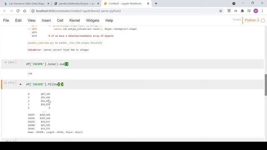Click the pandas\_libs\lib.pyx traceback line
Screen dimensions: 267x150
pos(65,43)
